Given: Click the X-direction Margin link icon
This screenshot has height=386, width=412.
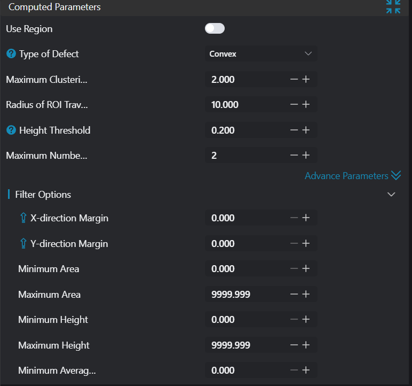Looking at the screenshot, I should pos(23,218).
